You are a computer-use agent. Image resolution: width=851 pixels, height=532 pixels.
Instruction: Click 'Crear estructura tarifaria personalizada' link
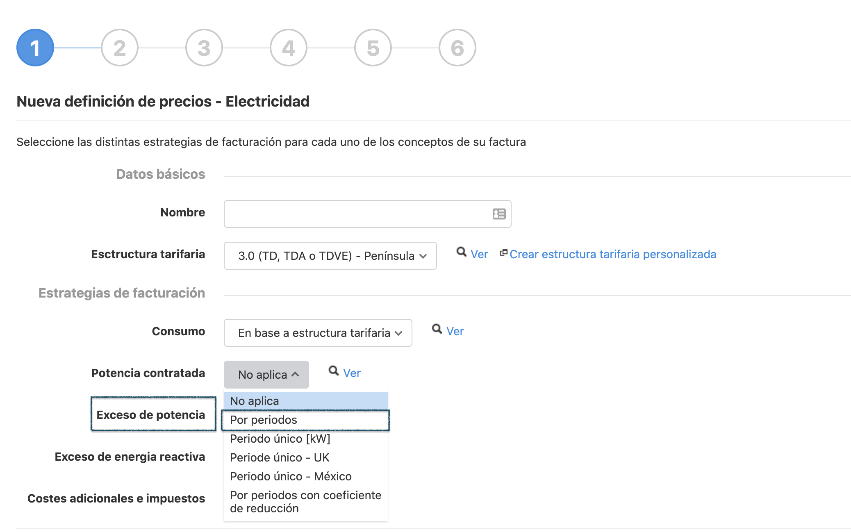[x=613, y=255]
